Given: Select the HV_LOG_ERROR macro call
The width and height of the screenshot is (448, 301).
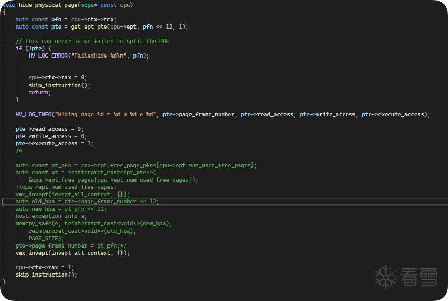Looking at the screenshot, I should pos(48,56).
